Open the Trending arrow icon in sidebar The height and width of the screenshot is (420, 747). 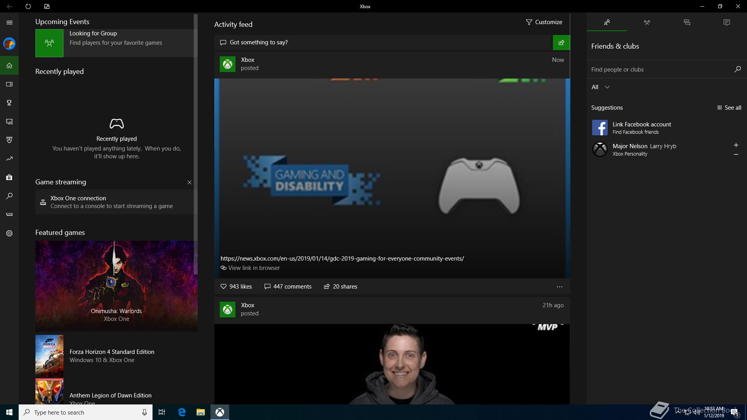9,159
